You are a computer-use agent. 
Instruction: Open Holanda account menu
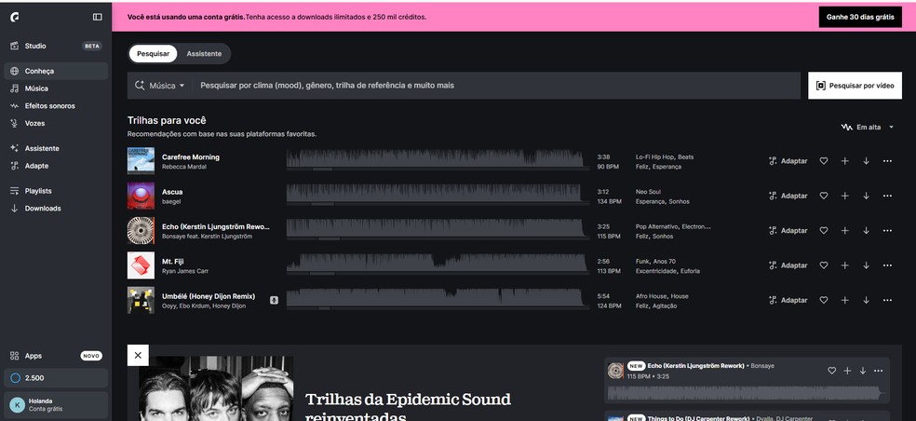[x=56, y=404]
